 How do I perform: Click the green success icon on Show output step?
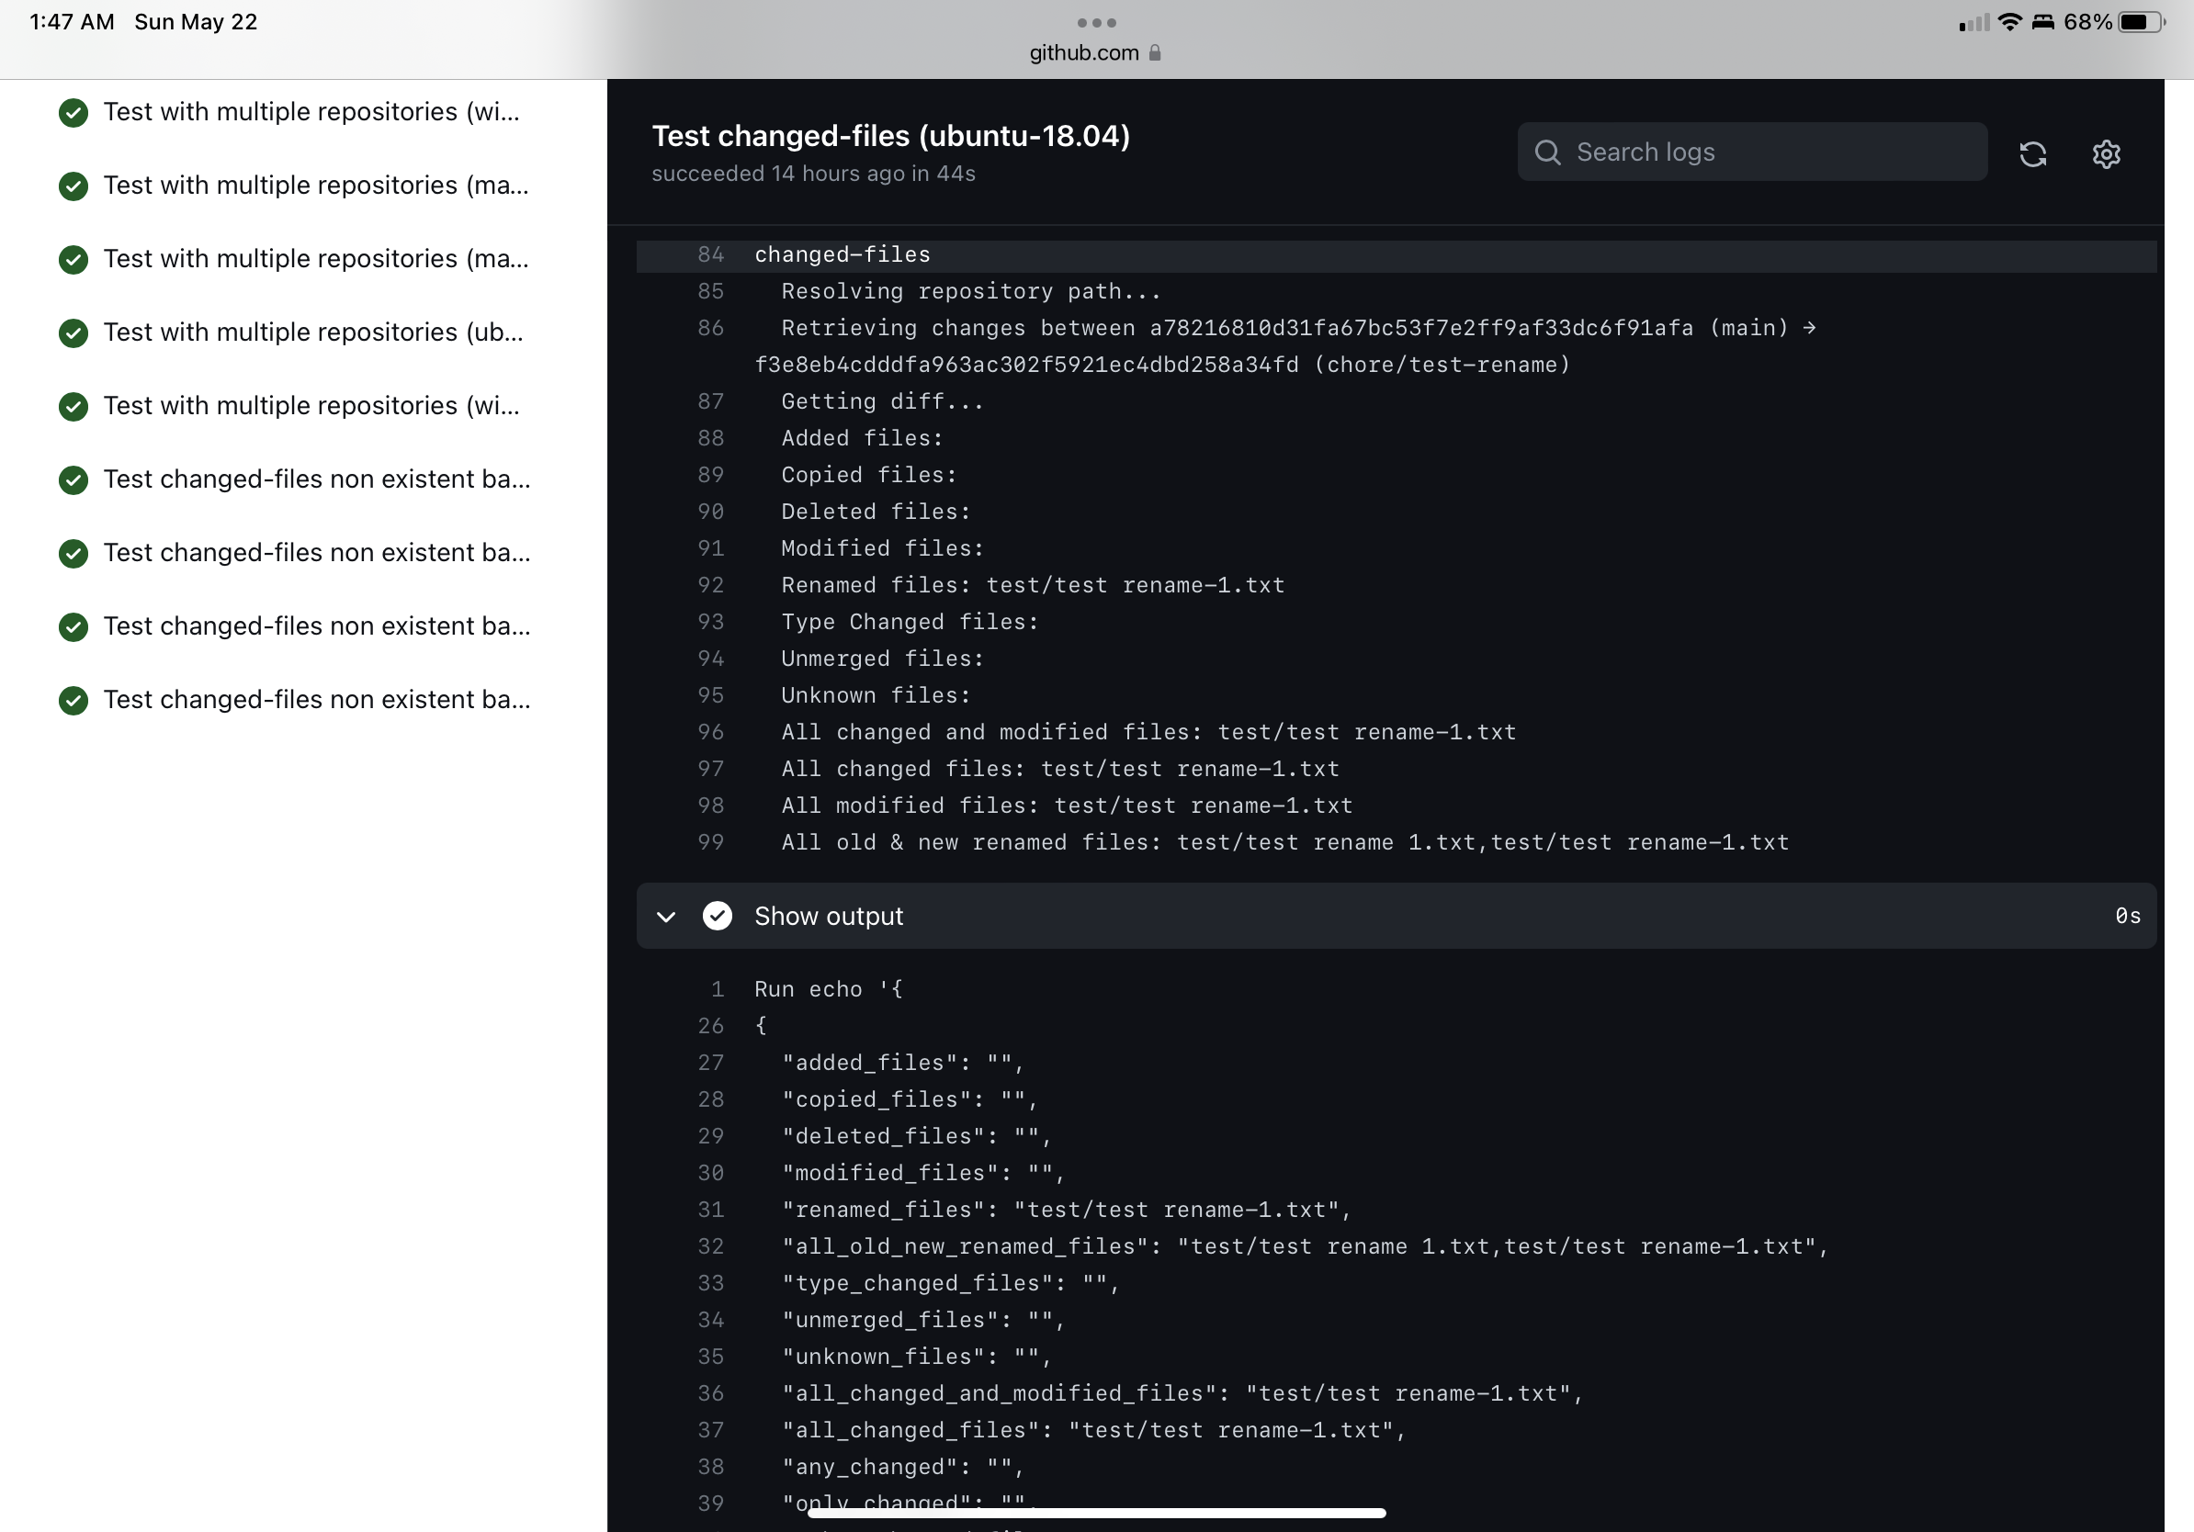click(x=718, y=916)
